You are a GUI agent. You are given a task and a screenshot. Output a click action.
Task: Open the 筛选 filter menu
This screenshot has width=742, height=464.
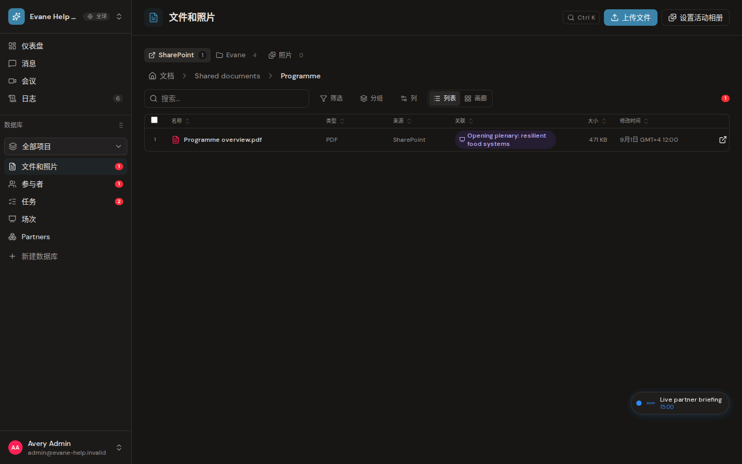pos(331,98)
